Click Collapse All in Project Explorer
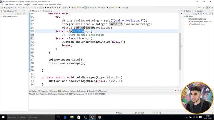The height and width of the screenshot is (120, 214). (x=15, y=14)
